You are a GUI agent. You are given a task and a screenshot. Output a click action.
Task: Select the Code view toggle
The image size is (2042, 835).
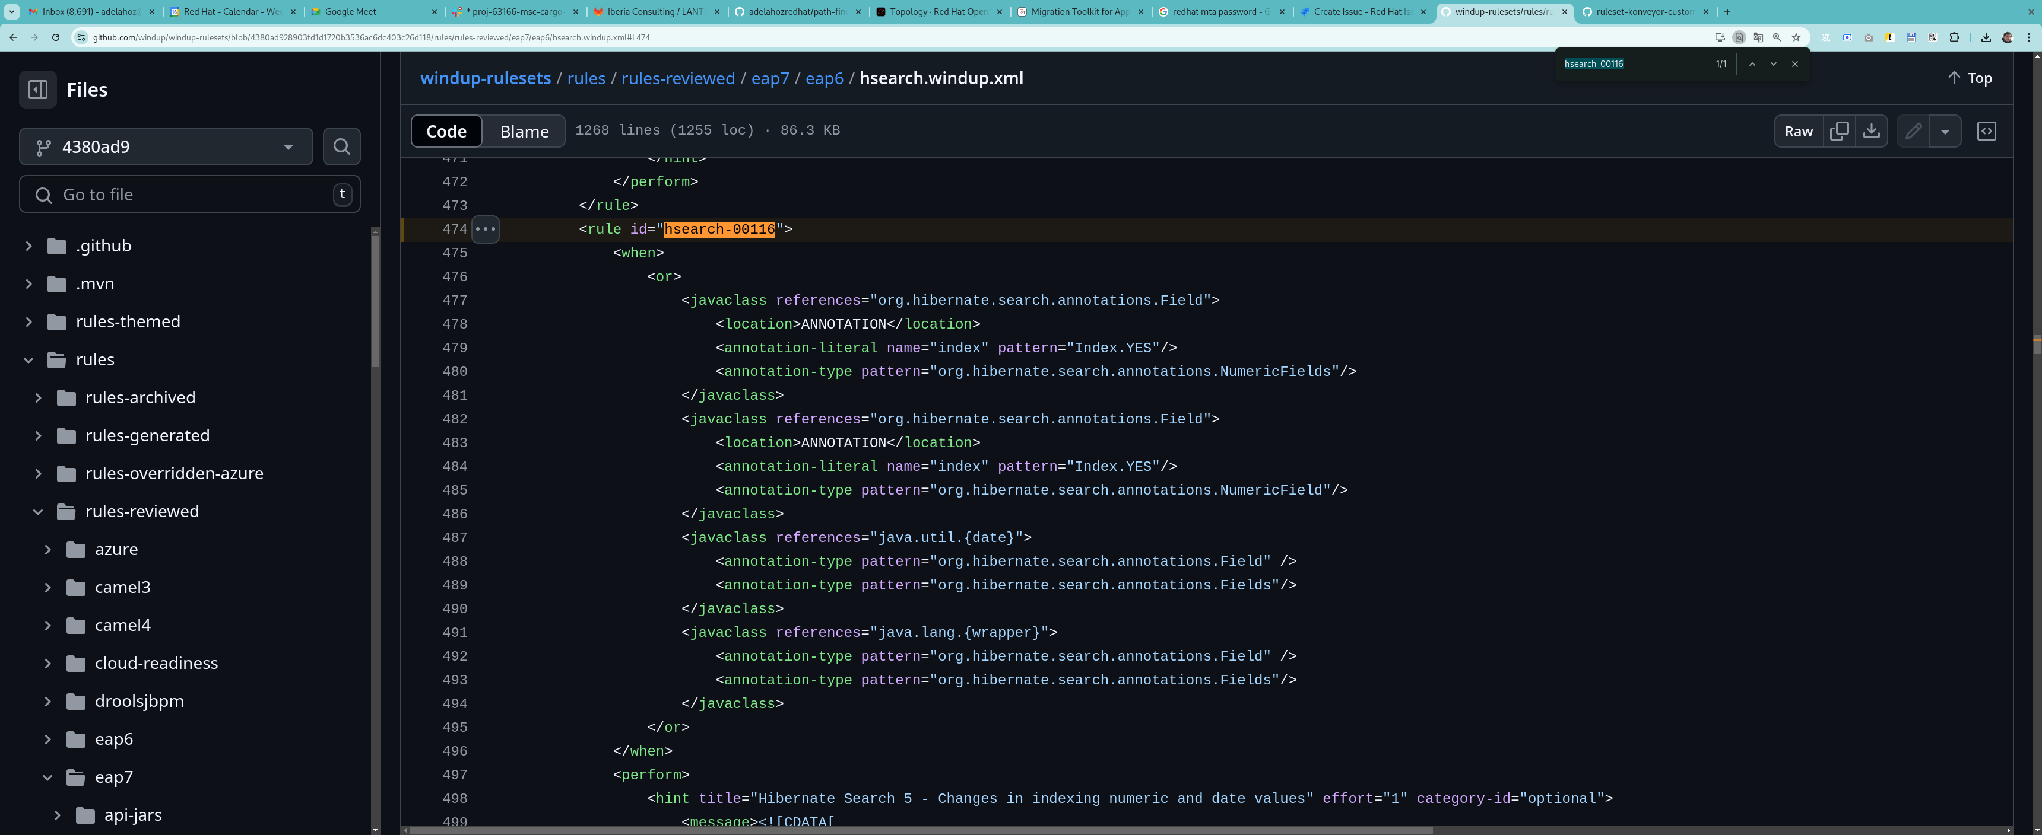pyautogui.click(x=446, y=132)
